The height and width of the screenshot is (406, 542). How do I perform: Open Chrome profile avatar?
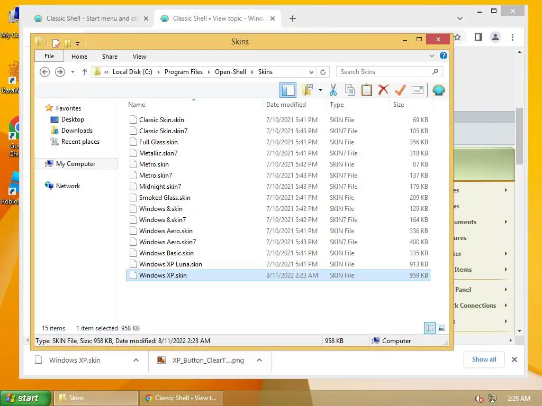pyautogui.click(x=495, y=37)
